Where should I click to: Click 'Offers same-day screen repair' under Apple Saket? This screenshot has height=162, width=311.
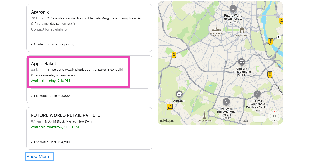pyautogui.click(x=53, y=75)
